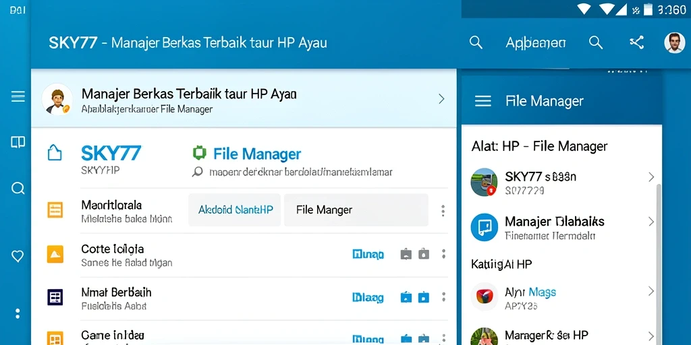
Task: Select the File Manger tab
Action: point(356,210)
